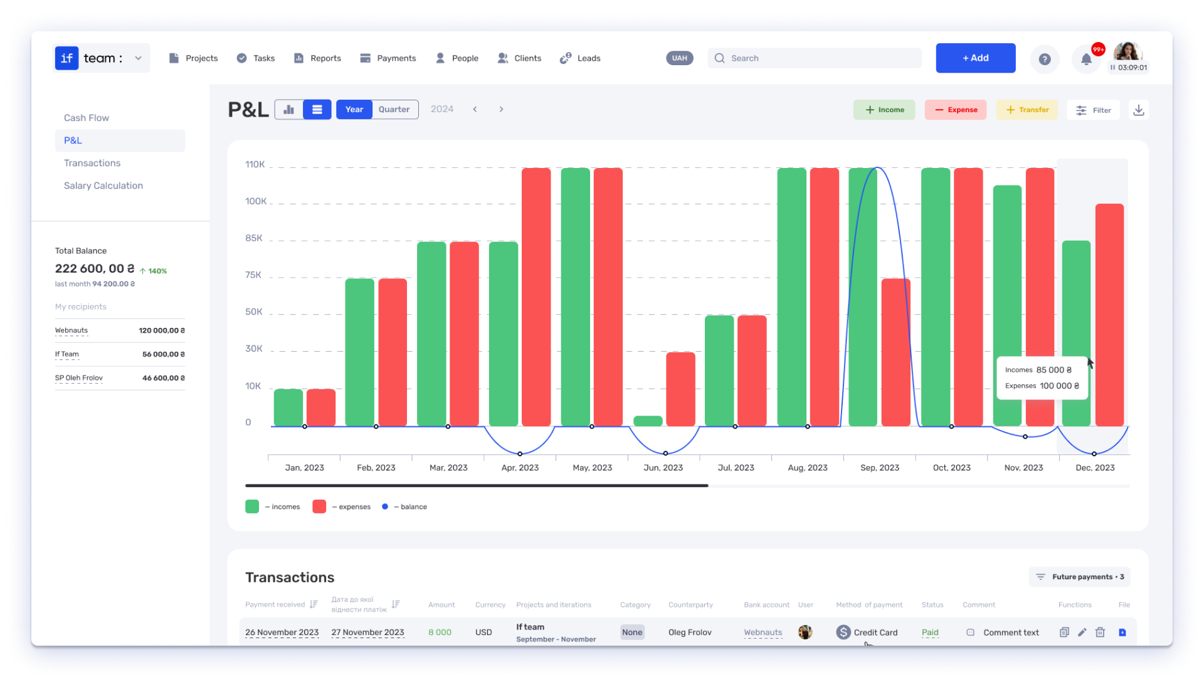Click the help question mark icon
This screenshot has height=677, width=1204.
click(1044, 59)
